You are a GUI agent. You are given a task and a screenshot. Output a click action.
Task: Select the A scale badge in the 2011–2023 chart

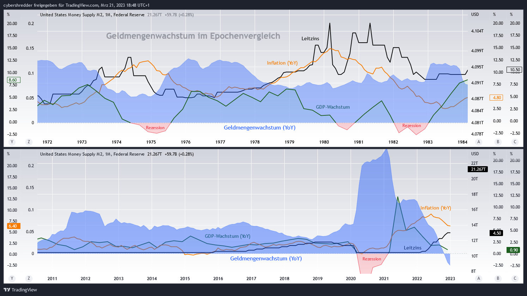pos(479,278)
